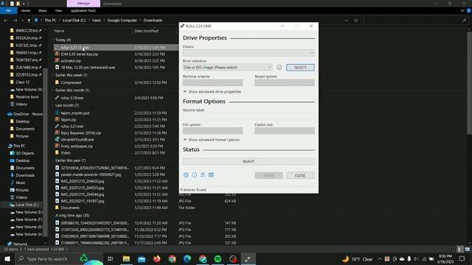Open Rufus taskbar icon
Image resolution: width=472 pixels, height=265 pixels.
point(248,258)
